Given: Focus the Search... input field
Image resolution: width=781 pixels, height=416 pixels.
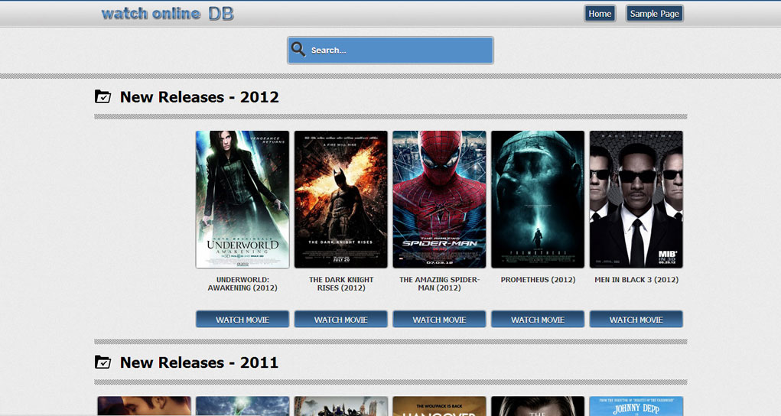Looking at the screenshot, I should point(390,50).
